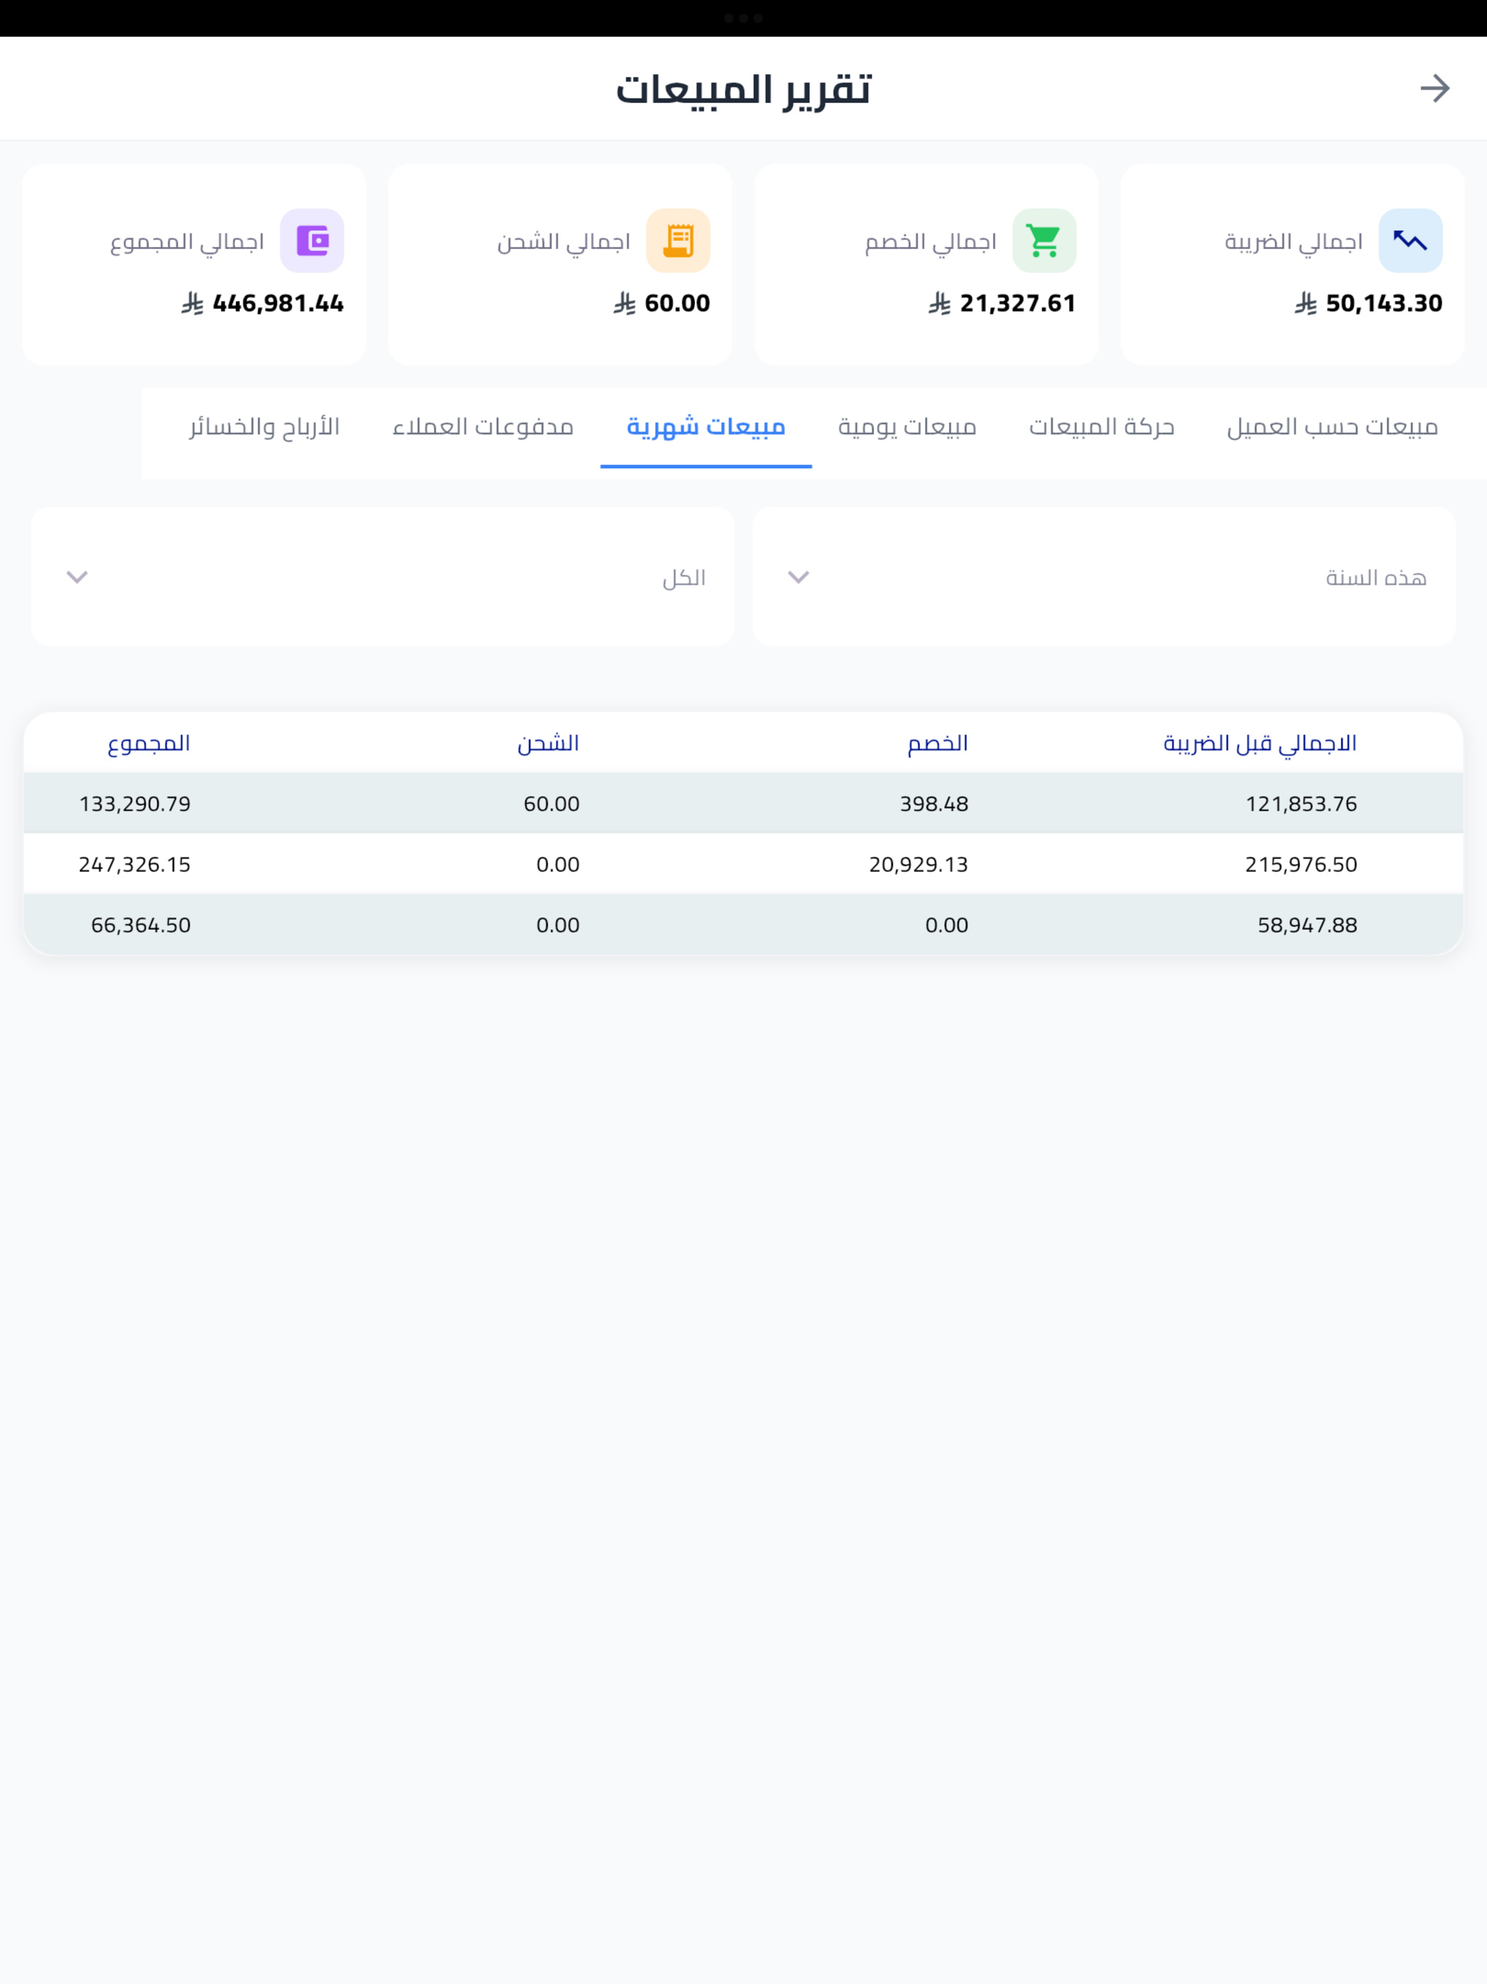This screenshot has height=1984, width=1487.
Task: Click the الاجمالي قبل الضريبة column header
Action: point(1260,744)
